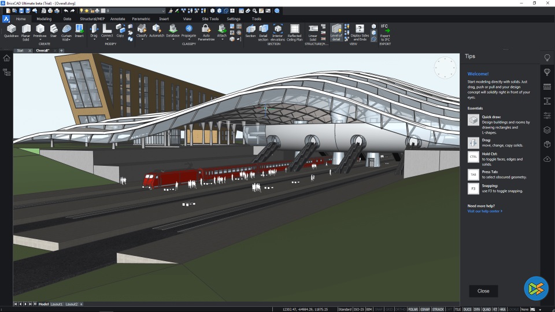Screen dimensions: 555x312
Task: Enable ORTHO mode in status bar
Action: pos(401,309)
